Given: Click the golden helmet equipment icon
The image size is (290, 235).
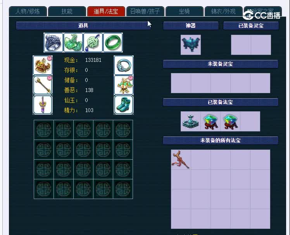Looking at the screenshot, I should click(x=43, y=65).
